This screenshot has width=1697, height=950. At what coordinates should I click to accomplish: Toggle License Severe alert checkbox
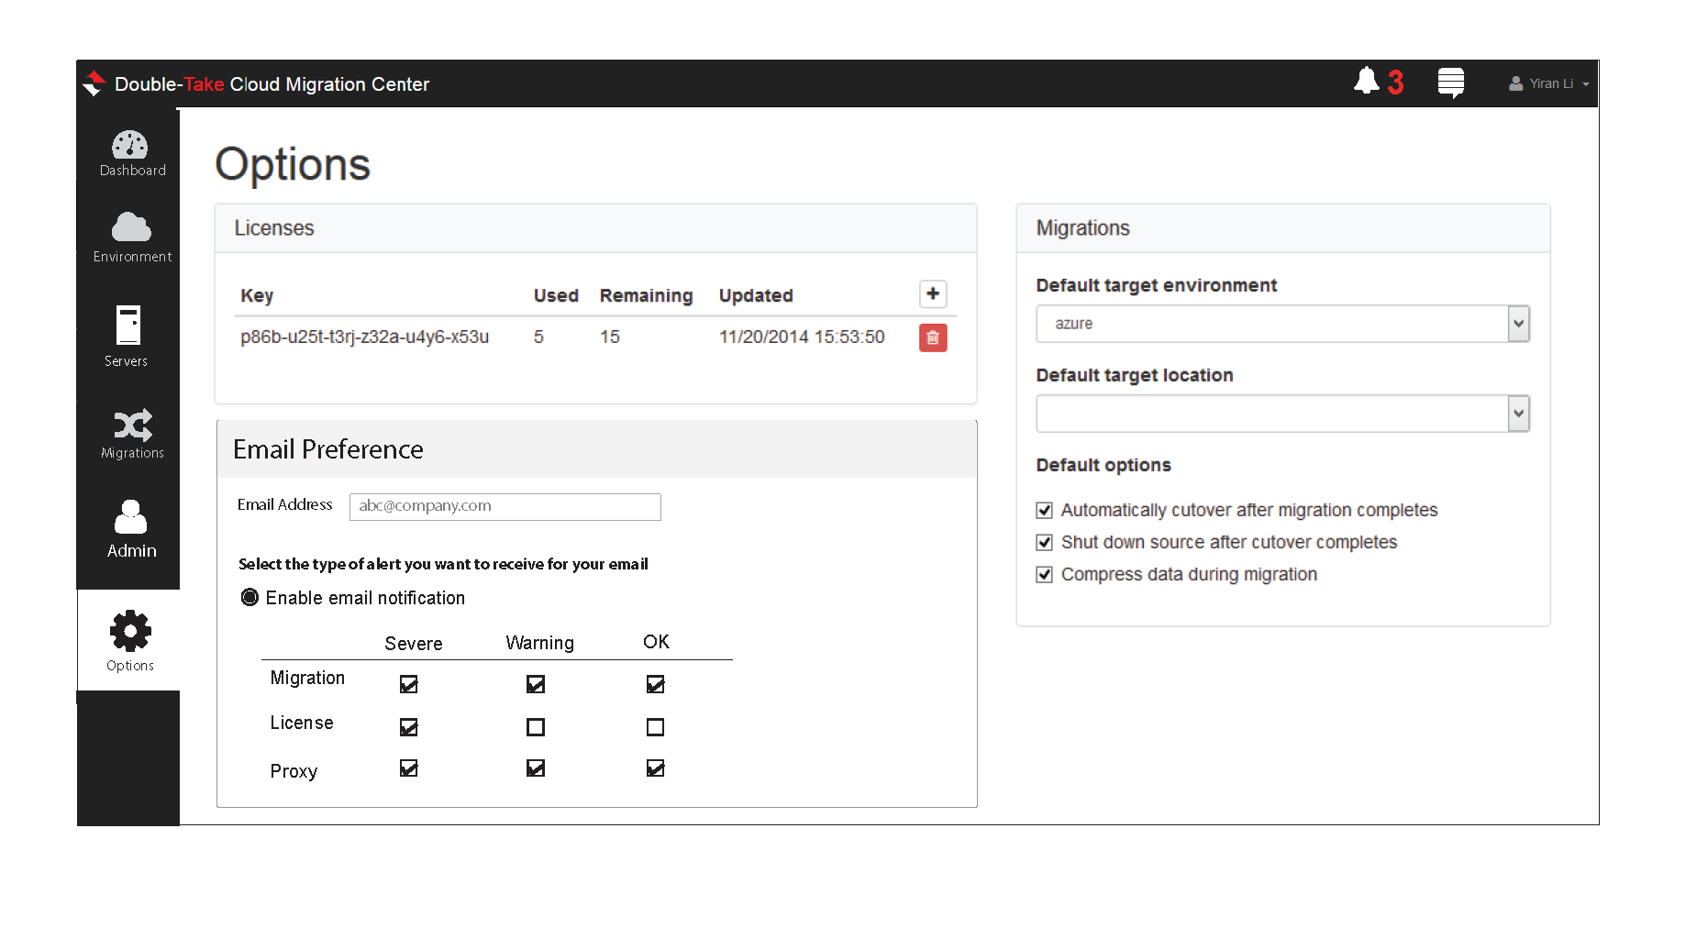point(409,727)
